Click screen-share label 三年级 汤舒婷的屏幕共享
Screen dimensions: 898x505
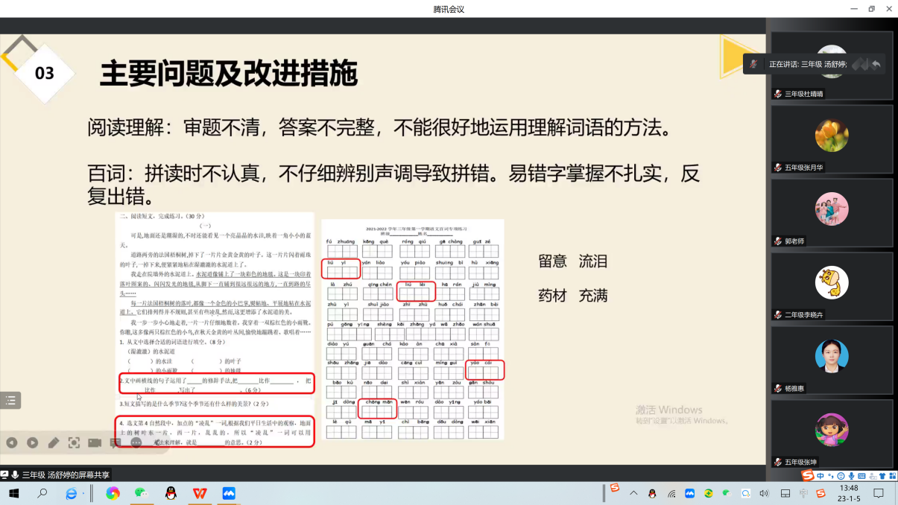click(x=66, y=474)
